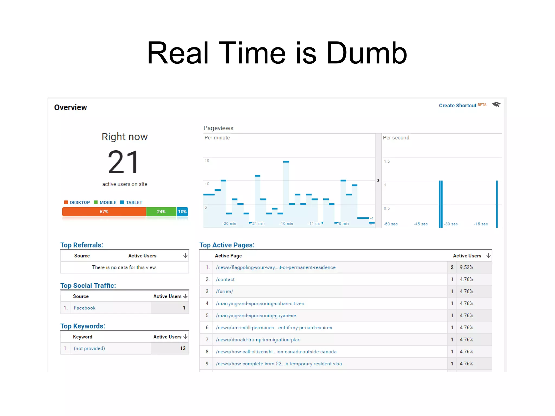Click the Source header in Top Social Traffic
The height and width of the screenshot is (416, 555).
tap(81, 296)
